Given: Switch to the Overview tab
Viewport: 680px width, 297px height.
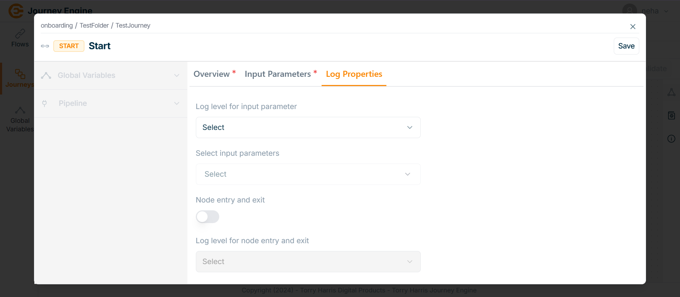Looking at the screenshot, I should coord(212,74).
